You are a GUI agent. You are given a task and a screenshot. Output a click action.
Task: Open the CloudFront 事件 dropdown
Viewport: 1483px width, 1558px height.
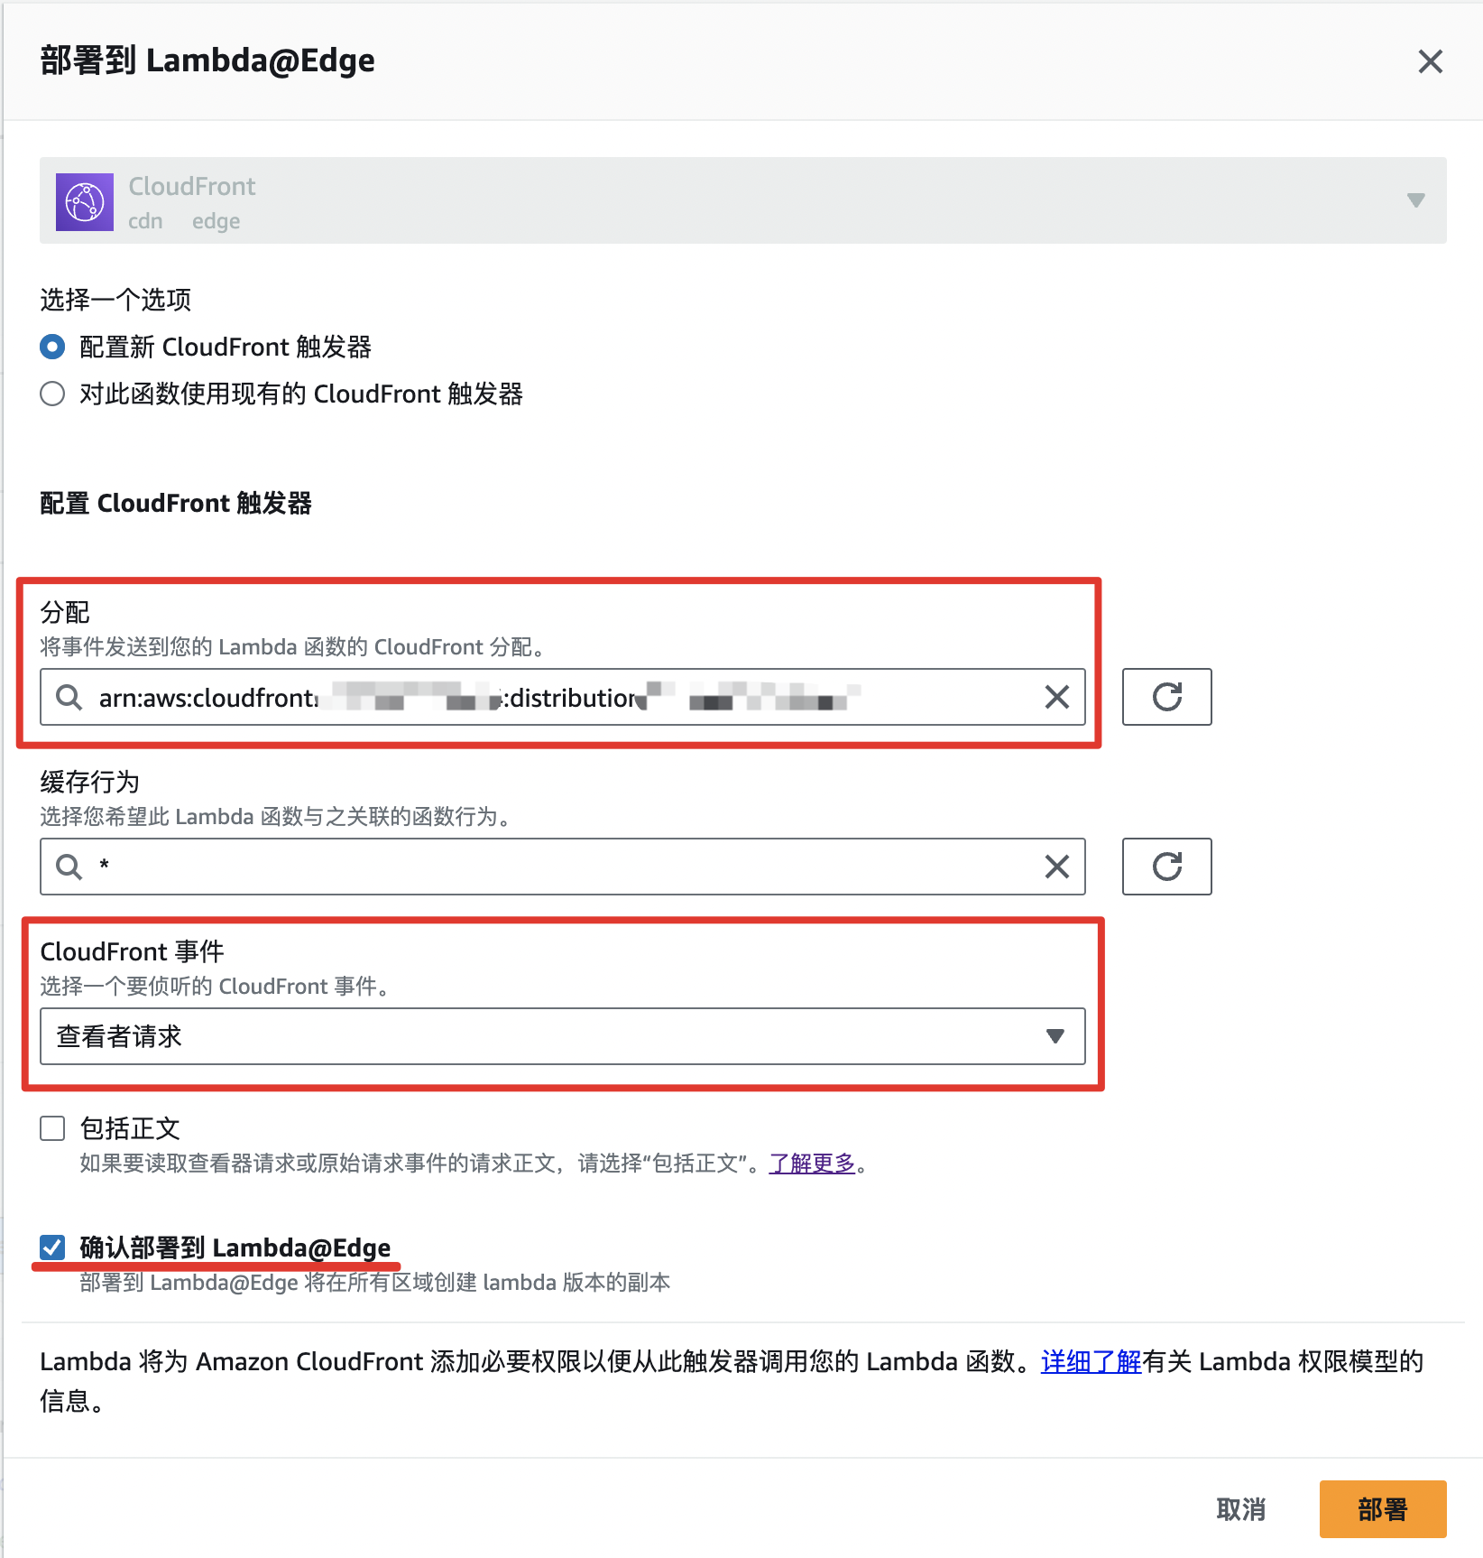(x=563, y=1036)
